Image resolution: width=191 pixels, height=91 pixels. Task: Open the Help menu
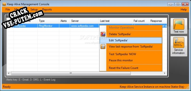point(184,10)
